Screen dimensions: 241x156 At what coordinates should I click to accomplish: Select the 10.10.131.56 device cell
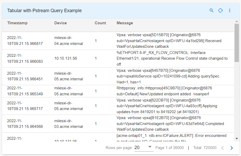click(x=66, y=59)
